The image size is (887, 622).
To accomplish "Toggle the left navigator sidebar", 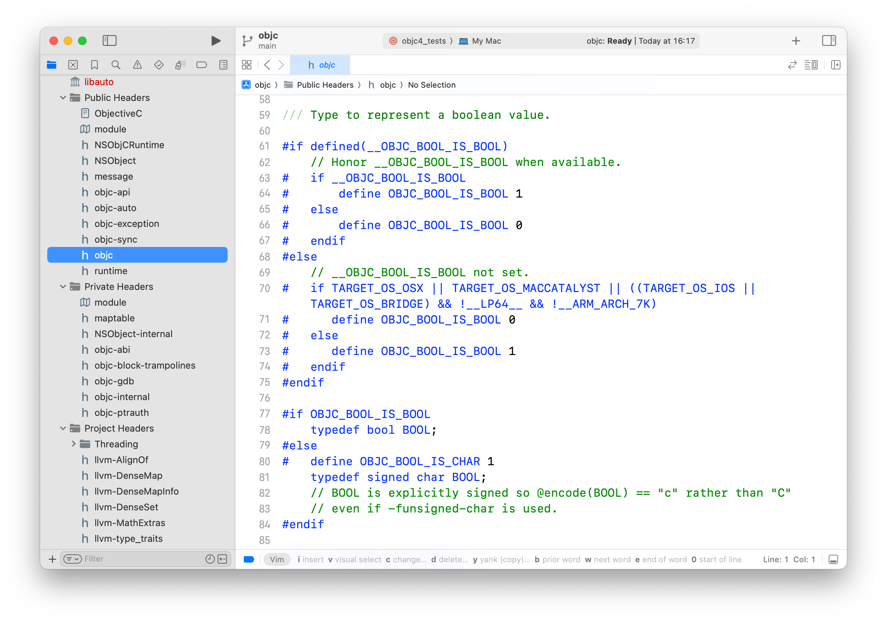I will click(110, 40).
